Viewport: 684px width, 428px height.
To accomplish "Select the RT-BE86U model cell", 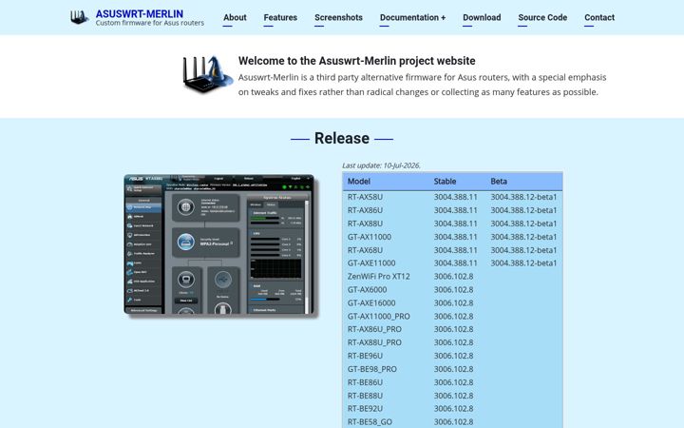I will [365, 382].
